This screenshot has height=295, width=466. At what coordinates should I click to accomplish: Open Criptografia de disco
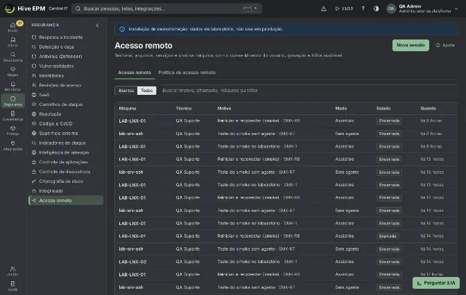click(x=65, y=181)
